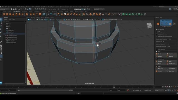Click the green shelf icon beside the Quad Draw pencil
The image size is (178, 100).
click(123, 14)
